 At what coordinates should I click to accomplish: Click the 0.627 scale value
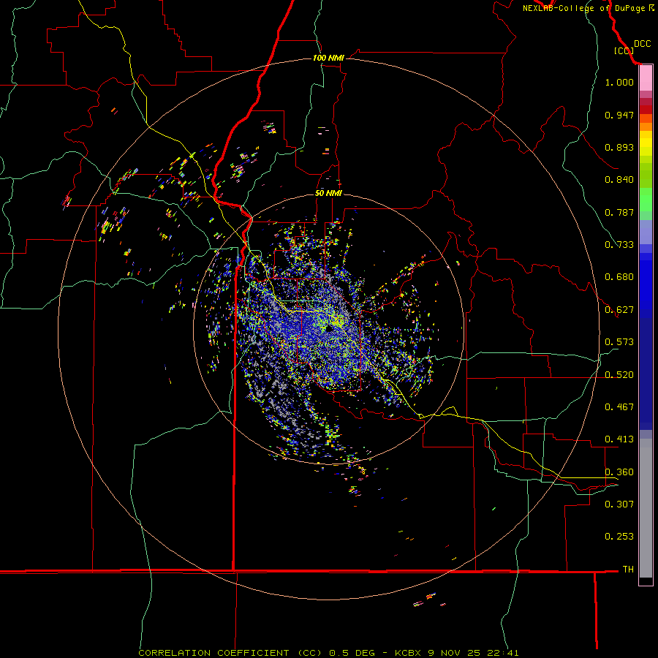pos(619,310)
